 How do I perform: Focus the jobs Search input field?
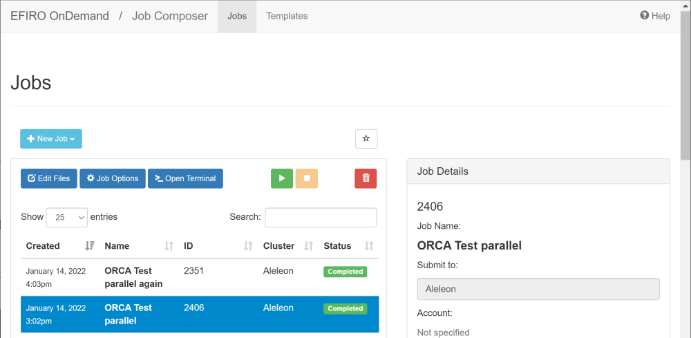[321, 217]
